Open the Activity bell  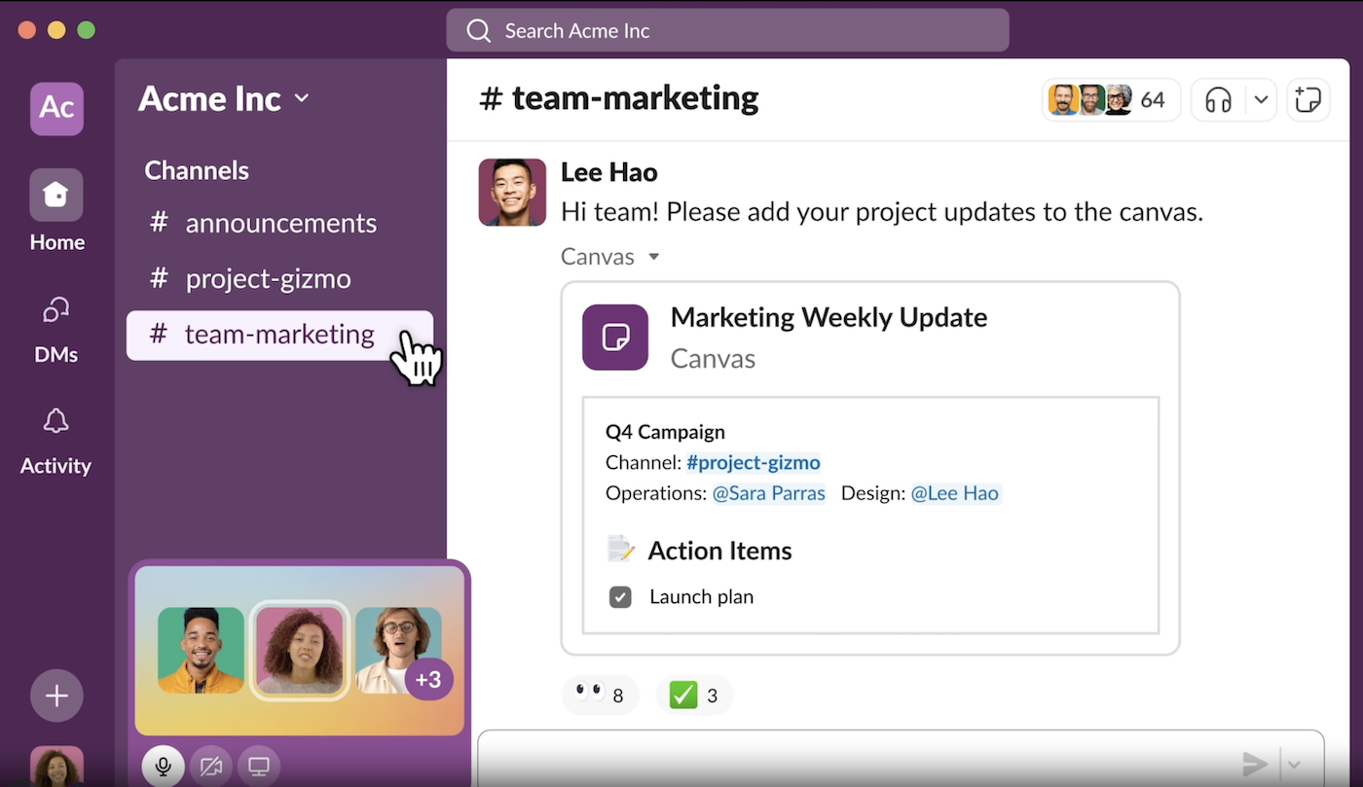click(56, 441)
